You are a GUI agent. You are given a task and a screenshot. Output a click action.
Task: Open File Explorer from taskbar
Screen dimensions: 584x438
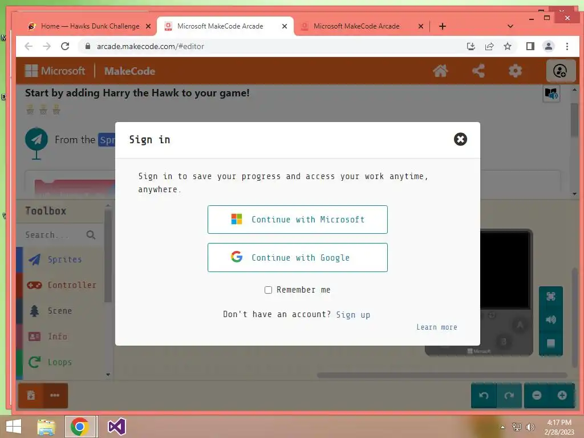pos(46,427)
